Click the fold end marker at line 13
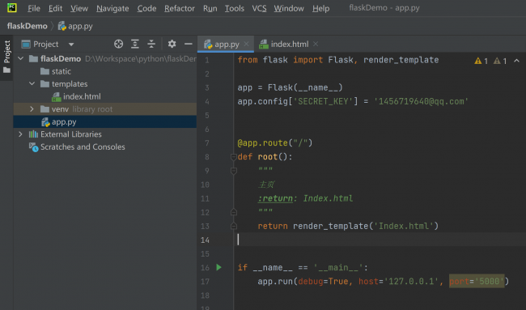Viewport: 526px width, 310px height. click(x=234, y=226)
